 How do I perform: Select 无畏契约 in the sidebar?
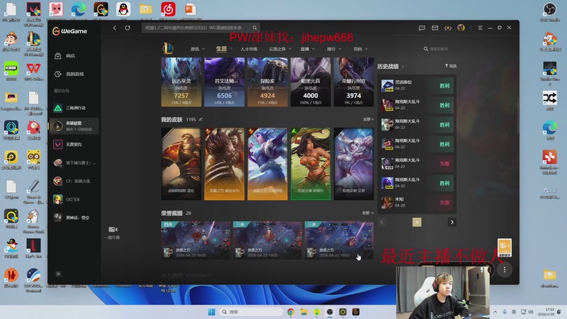pos(74,145)
